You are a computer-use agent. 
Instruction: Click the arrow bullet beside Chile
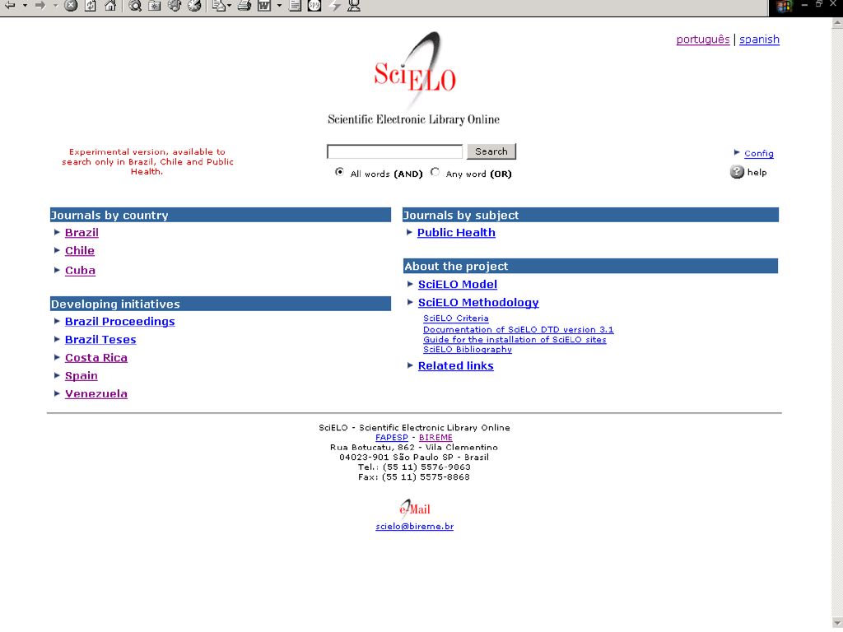click(x=57, y=250)
